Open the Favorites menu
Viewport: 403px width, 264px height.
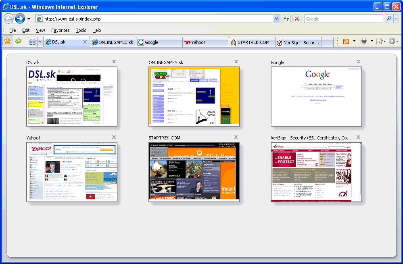[61, 30]
